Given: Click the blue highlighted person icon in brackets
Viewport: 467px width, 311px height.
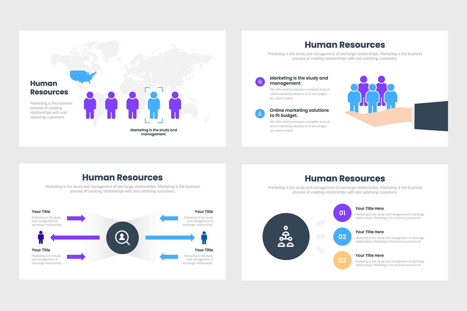Looking at the screenshot, I should point(154,105).
